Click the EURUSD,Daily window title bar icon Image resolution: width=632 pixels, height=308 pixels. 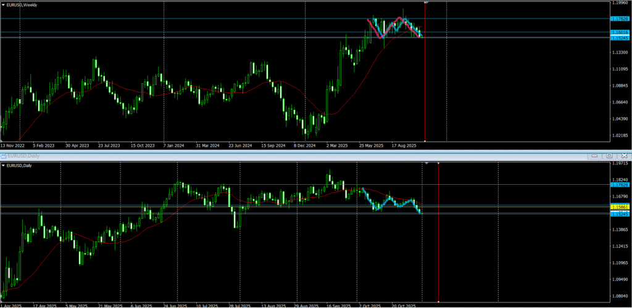pyautogui.click(x=2, y=157)
